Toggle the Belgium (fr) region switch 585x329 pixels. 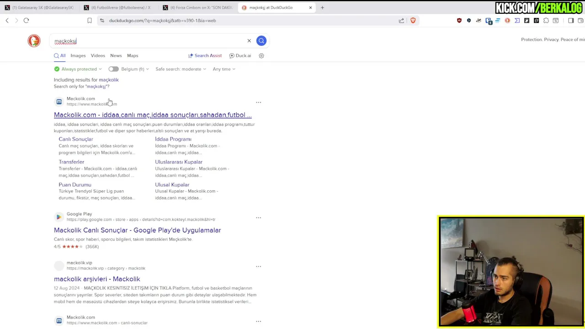point(113,69)
